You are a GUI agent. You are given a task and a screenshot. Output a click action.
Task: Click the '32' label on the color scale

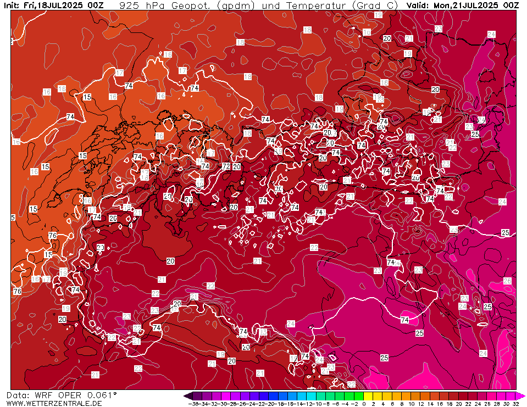click(516, 404)
